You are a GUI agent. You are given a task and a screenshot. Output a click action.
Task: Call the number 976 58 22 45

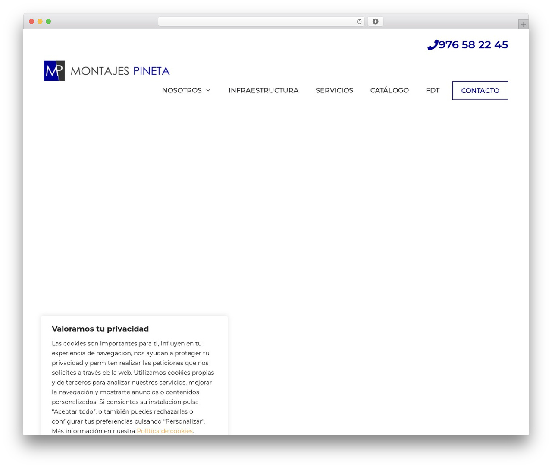coord(473,45)
